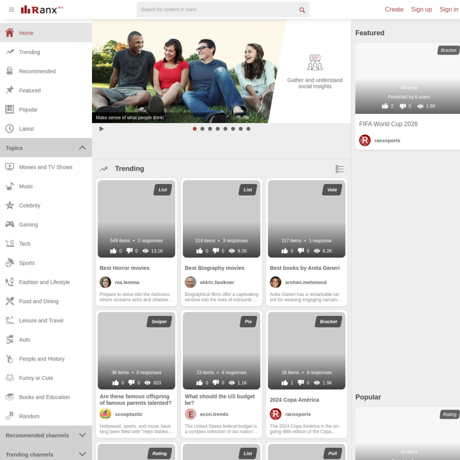Click the Trending arrow icon in sidebar
The height and width of the screenshot is (460, 460).
point(10,52)
